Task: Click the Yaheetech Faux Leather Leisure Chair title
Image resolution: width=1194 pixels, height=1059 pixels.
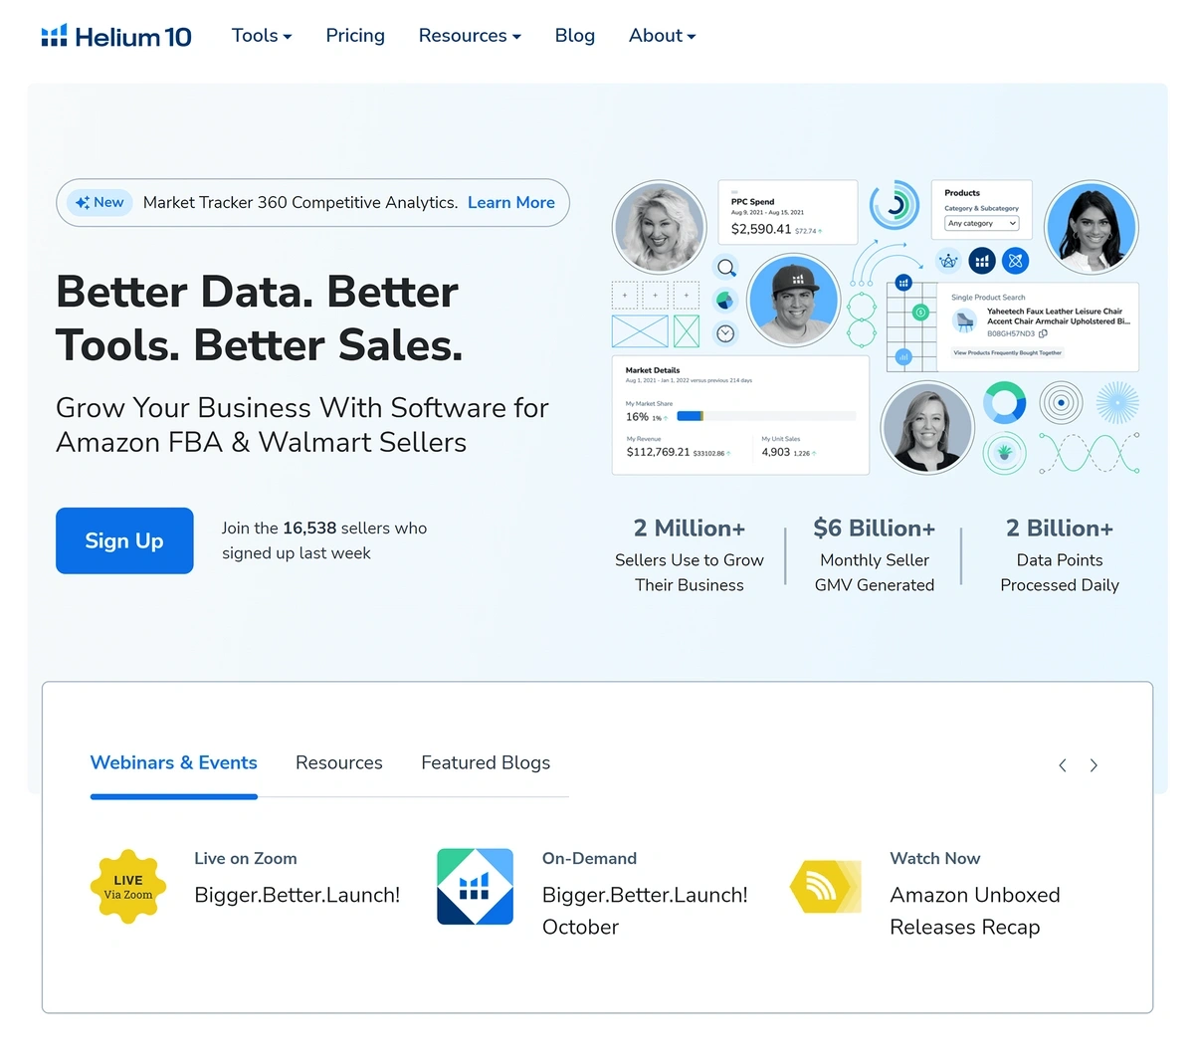Action: point(1058,317)
